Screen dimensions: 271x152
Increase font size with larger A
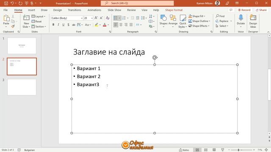(x=96, y=18)
